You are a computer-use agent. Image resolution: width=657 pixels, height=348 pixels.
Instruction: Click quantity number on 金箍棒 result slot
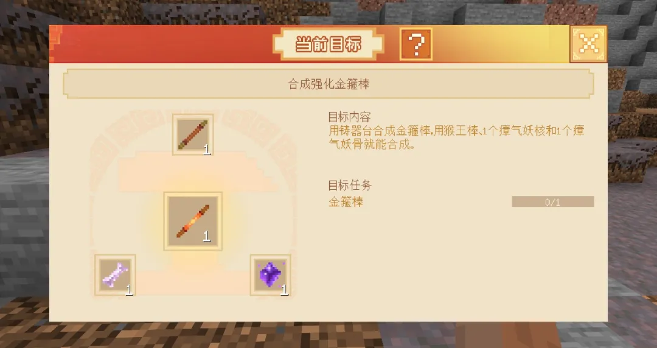tap(206, 237)
